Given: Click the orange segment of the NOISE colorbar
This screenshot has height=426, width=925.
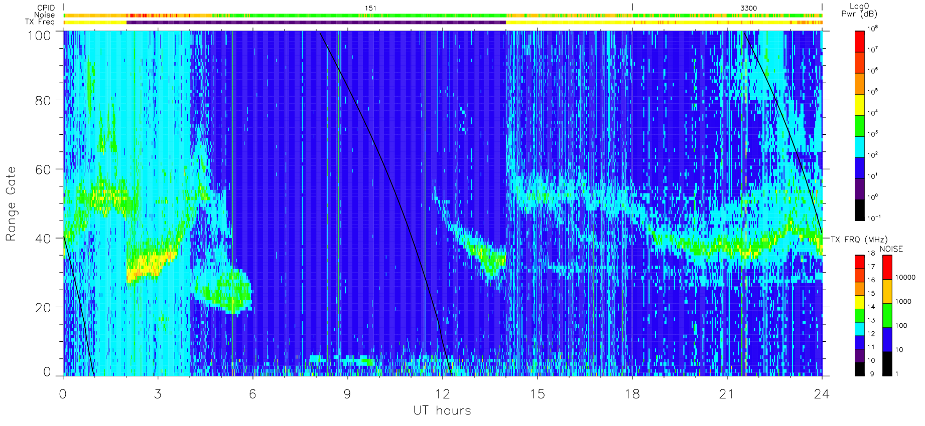Looking at the screenshot, I should click(887, 292).
